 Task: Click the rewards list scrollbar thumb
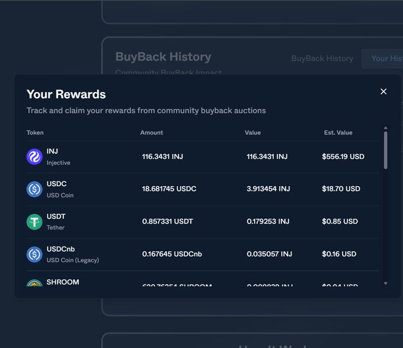(386, 151)
